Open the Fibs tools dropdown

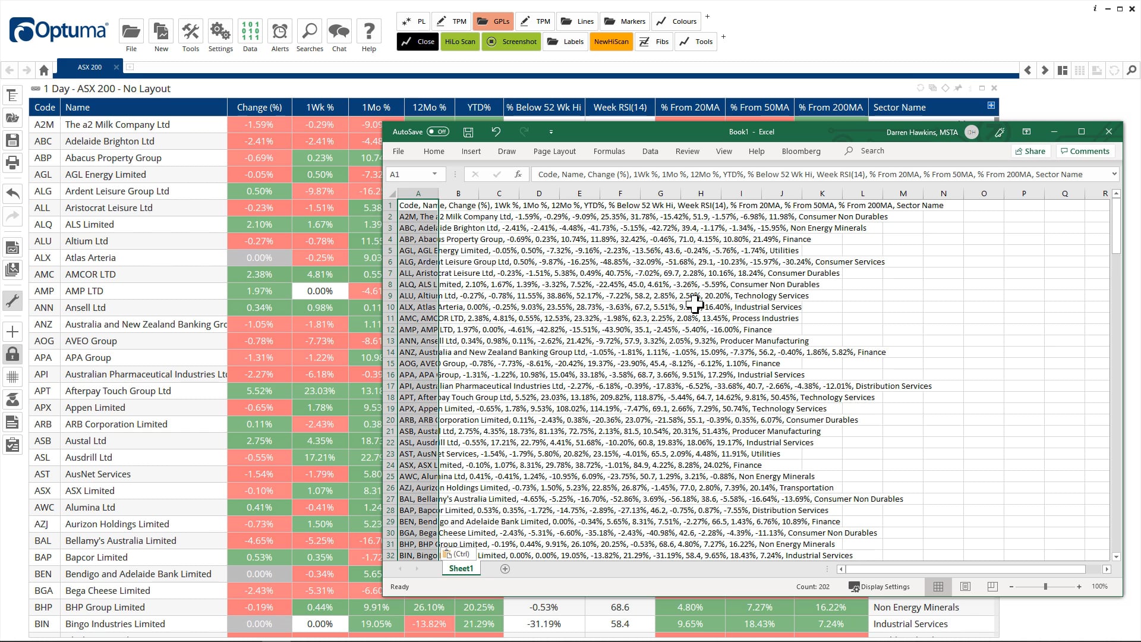pyautogui.click(x=653, y=42)
